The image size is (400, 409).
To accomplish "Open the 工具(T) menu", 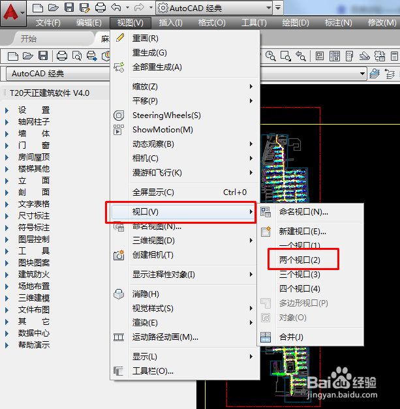I will (254, 23).
